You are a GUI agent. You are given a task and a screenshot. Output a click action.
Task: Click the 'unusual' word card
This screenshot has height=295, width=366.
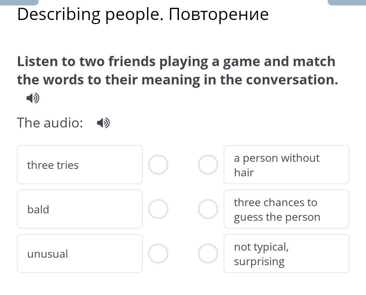point(80,254)
